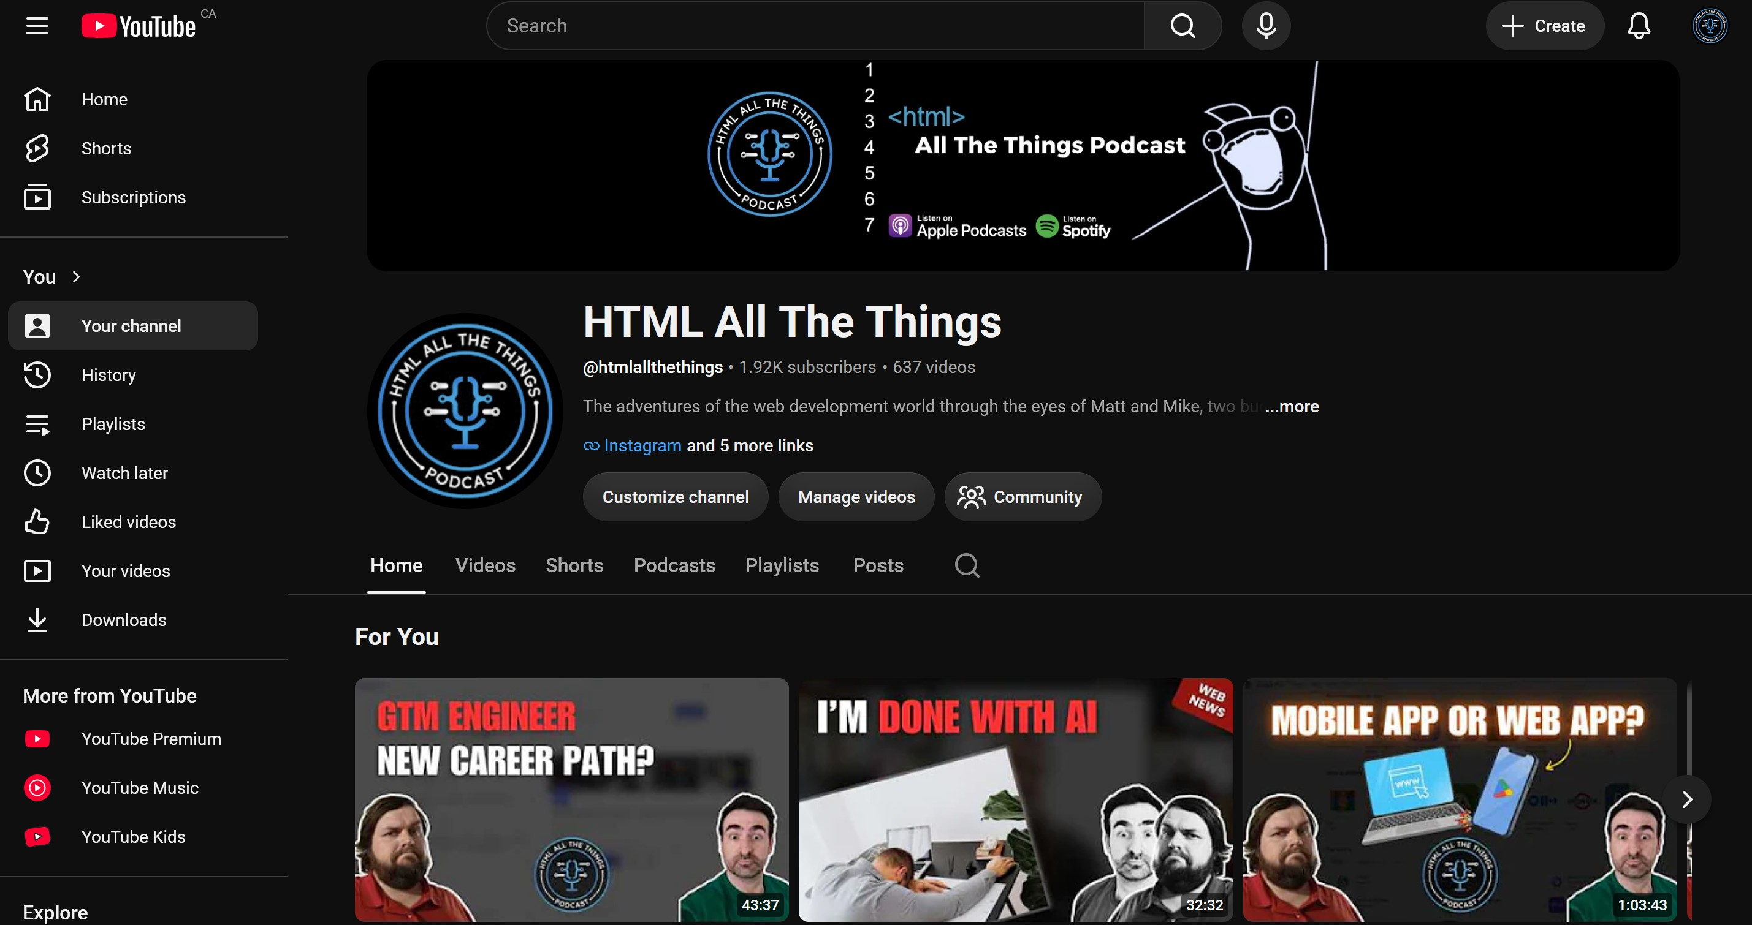Viewport: 1752px width, 925px height.
Task: Click the search magnifier button
Action: (x=1182, y=26)
